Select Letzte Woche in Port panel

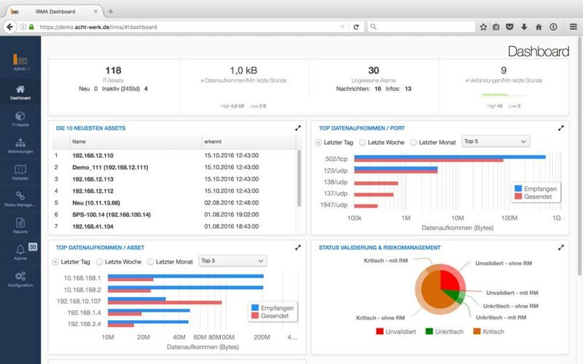364,142
